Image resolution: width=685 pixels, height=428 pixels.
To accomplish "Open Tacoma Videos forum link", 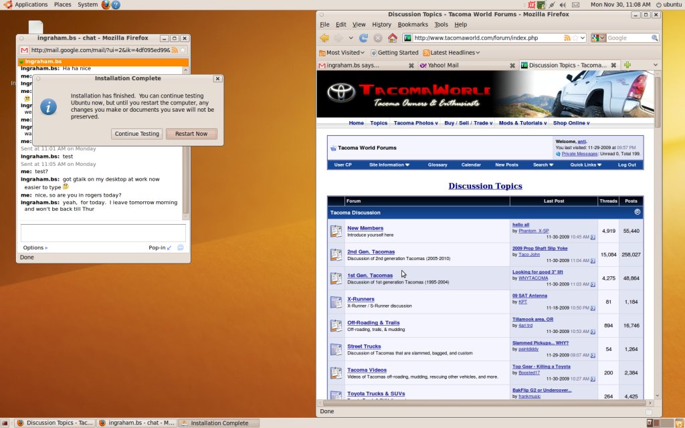I will [367, 370].
